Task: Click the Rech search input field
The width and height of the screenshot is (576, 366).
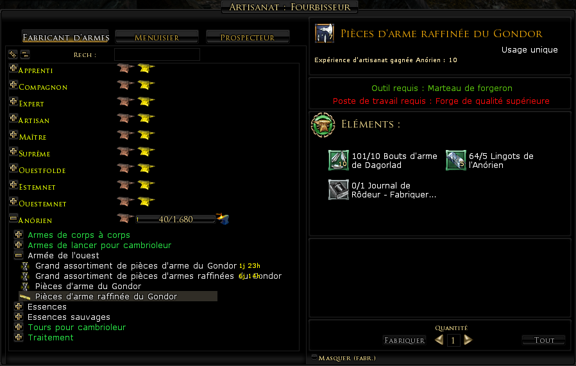Action: tap(157, 54)
